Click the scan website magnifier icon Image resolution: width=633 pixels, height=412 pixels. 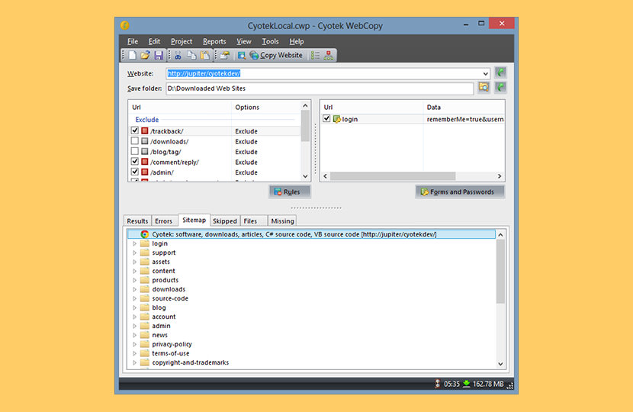pyautogui.click(x=242, y=56)
